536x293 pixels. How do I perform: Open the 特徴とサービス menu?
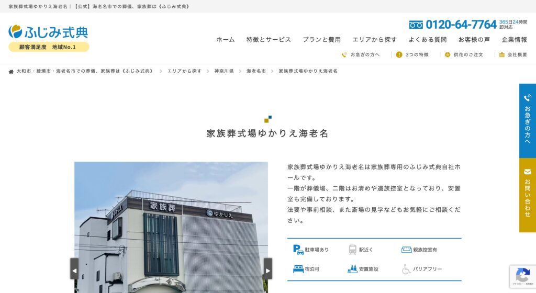pos(269,40)
